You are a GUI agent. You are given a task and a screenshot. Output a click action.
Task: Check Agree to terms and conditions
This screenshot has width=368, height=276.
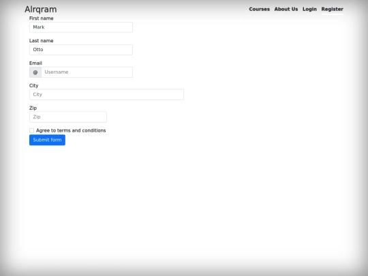[x=31, y=130]
